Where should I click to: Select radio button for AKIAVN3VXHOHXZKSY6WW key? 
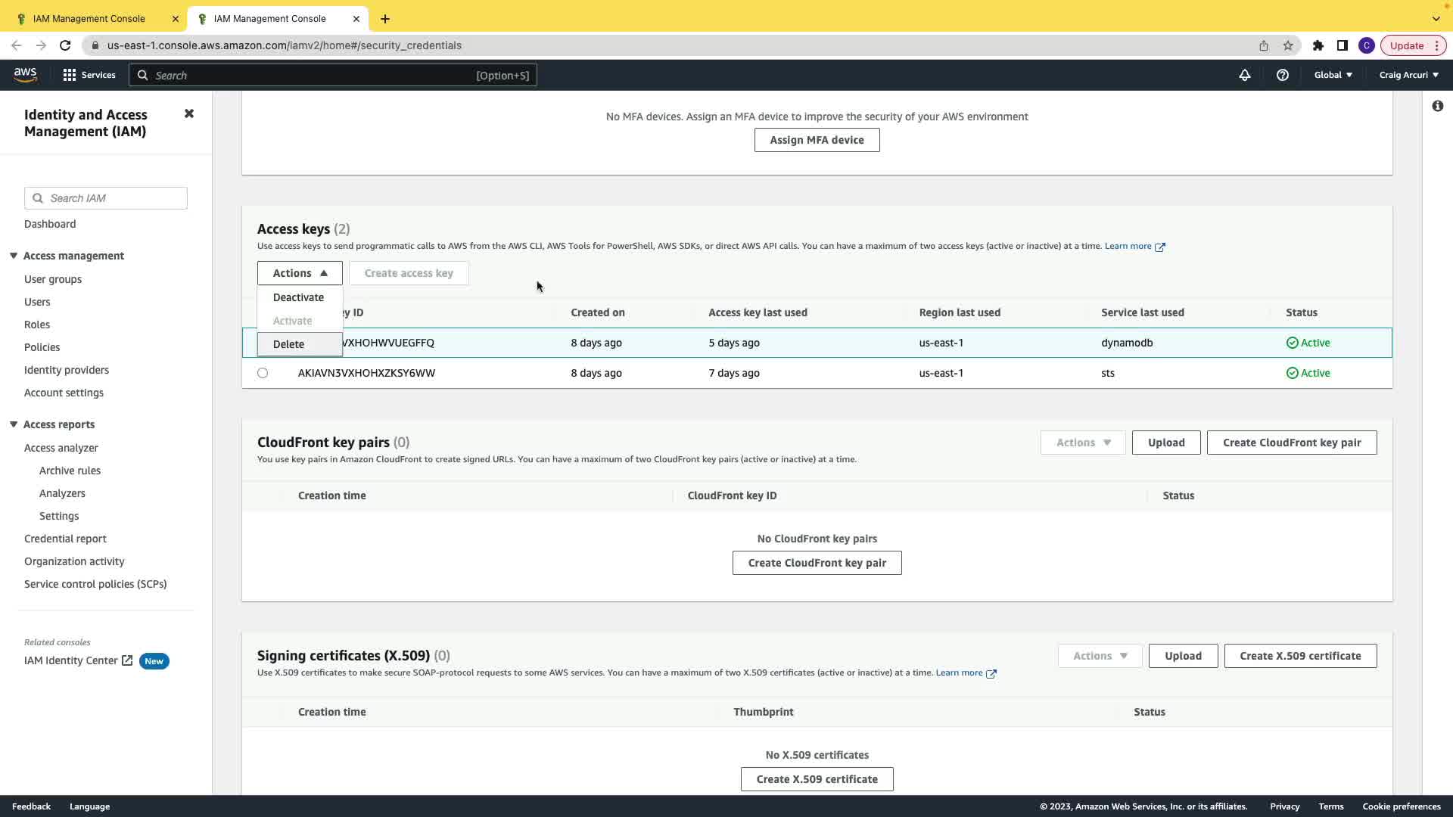[263, 373]
